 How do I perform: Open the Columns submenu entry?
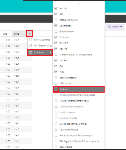pyautogui.click(x=40, y=52)
